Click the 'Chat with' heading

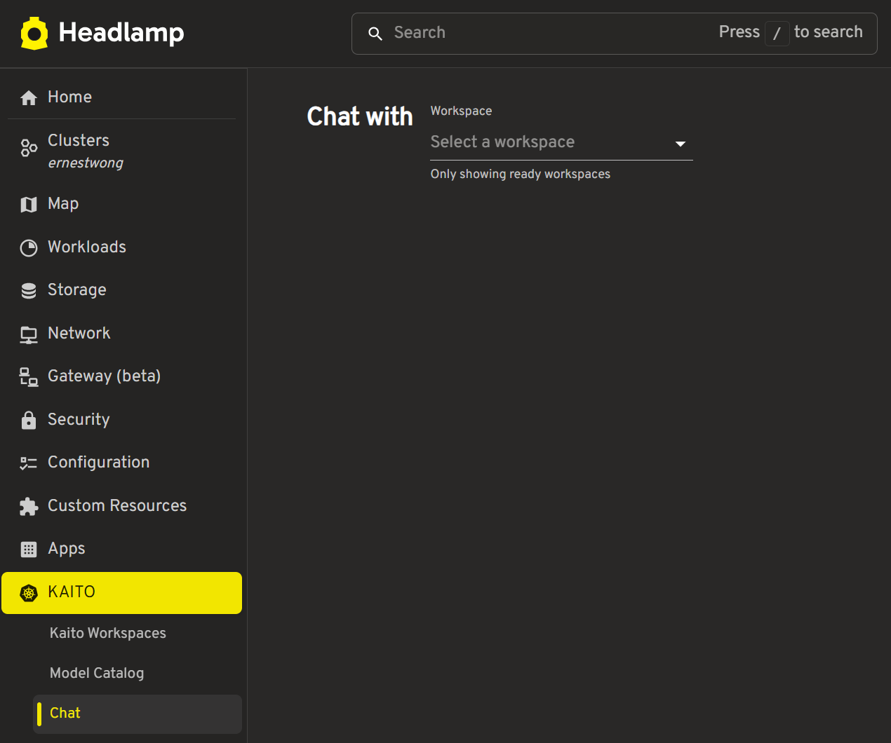point(360,116)
